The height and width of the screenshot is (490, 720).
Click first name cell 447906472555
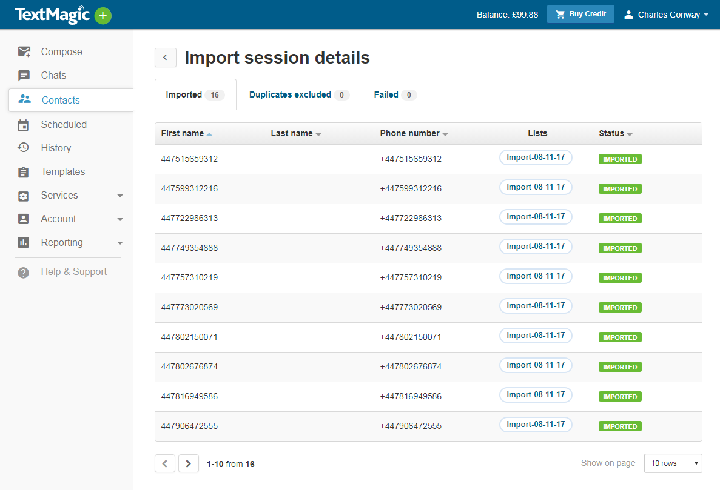point(189,426)
